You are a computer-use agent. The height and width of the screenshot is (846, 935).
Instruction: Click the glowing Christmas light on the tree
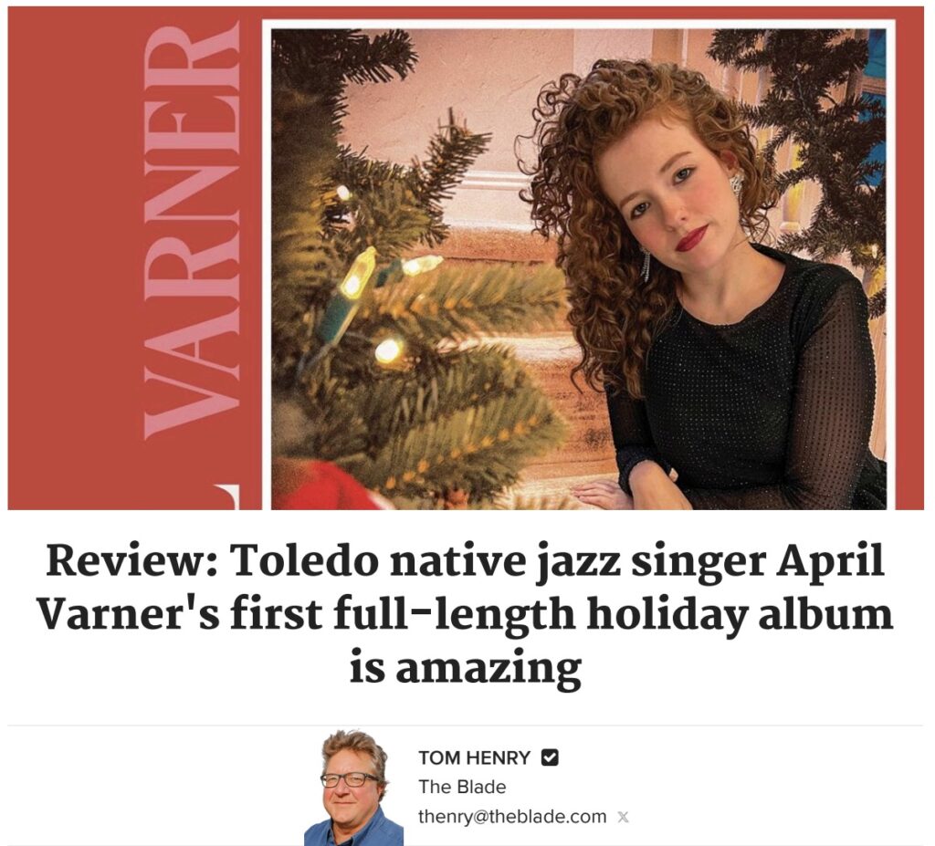point(388,350)
